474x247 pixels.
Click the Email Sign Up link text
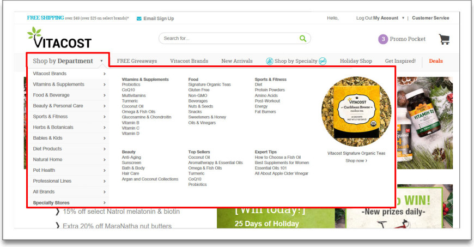159,19
